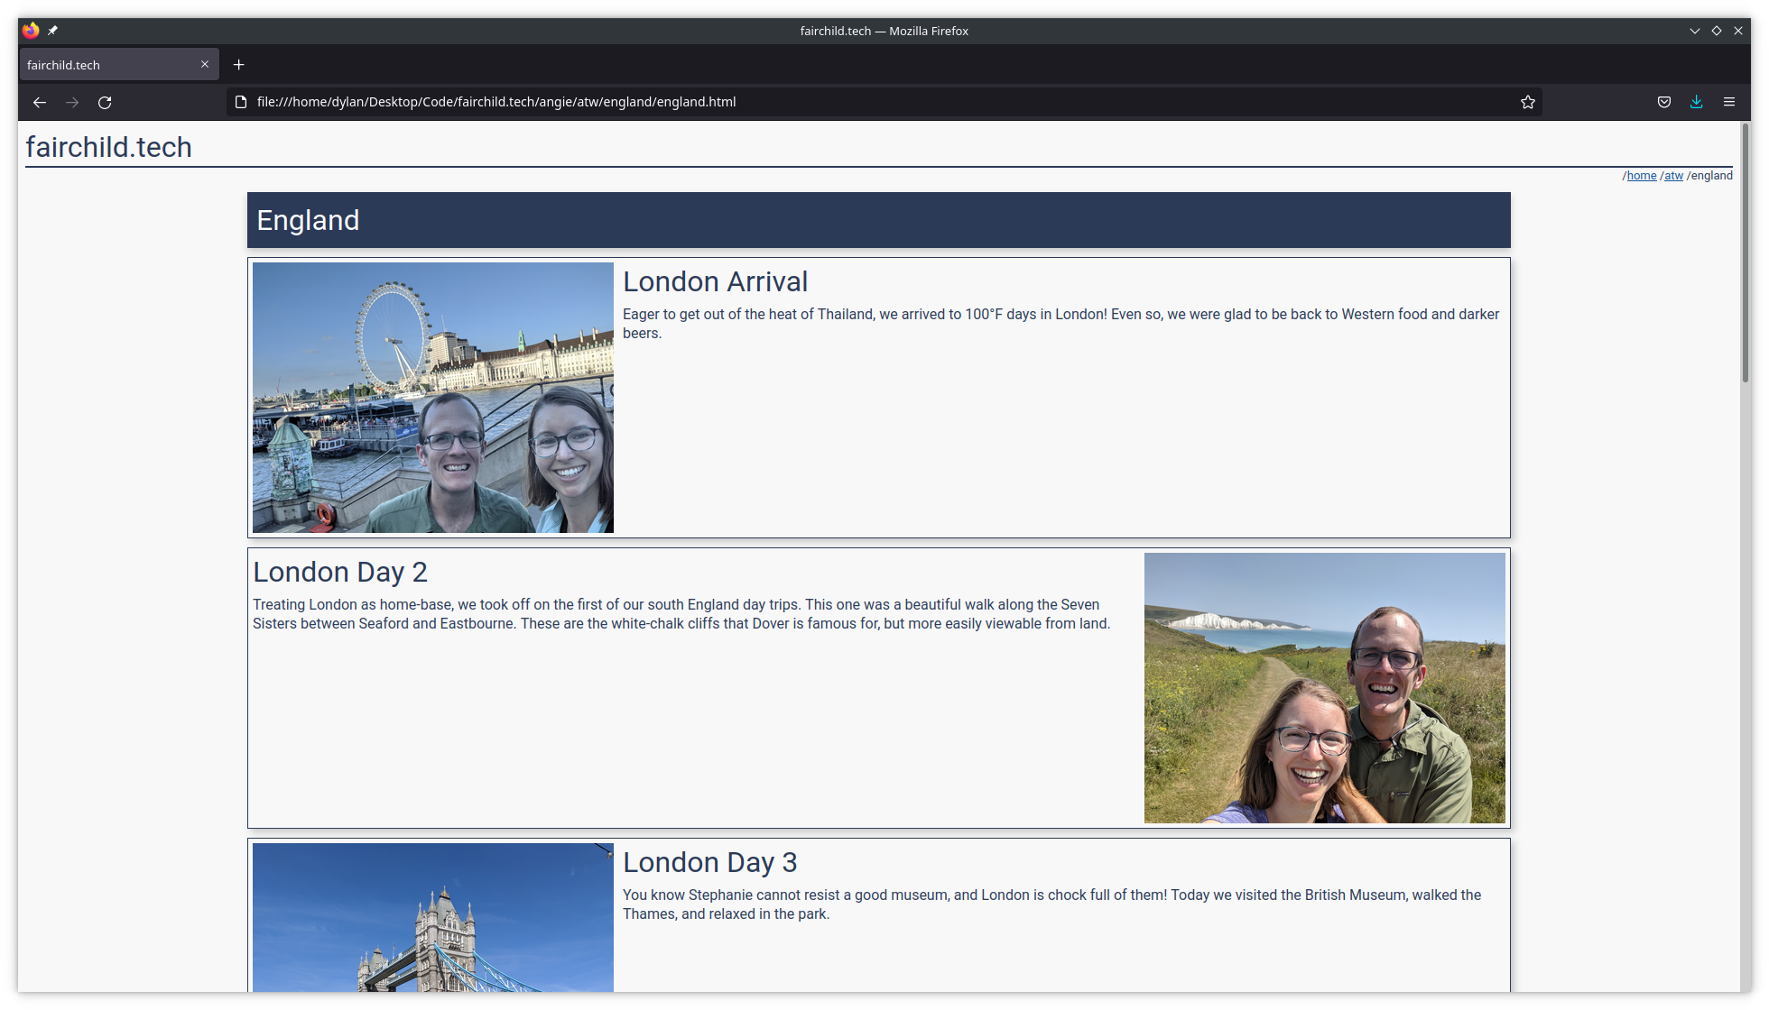Toggle the window pin icon in title bar

[52, 31]
